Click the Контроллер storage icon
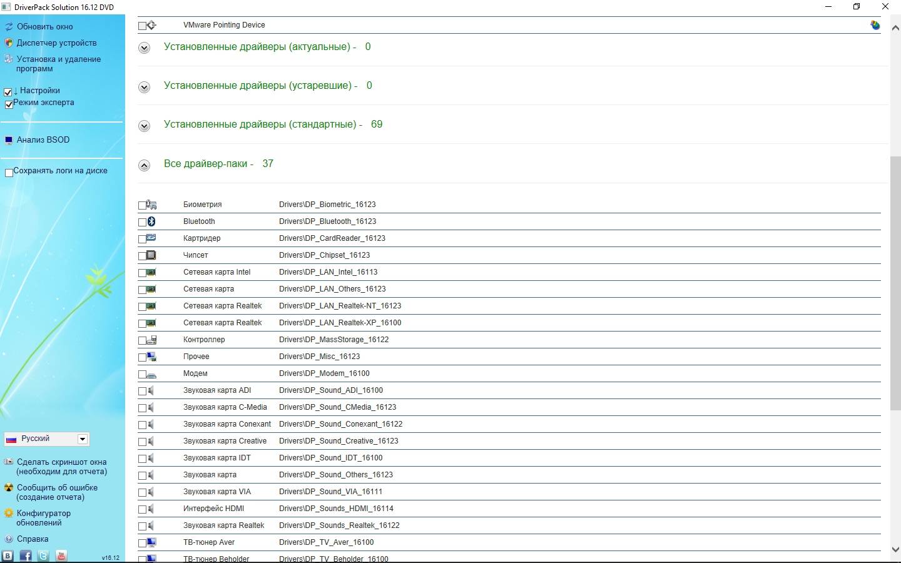Viewport: 901px width, 563px height. [x=151, y=340]
